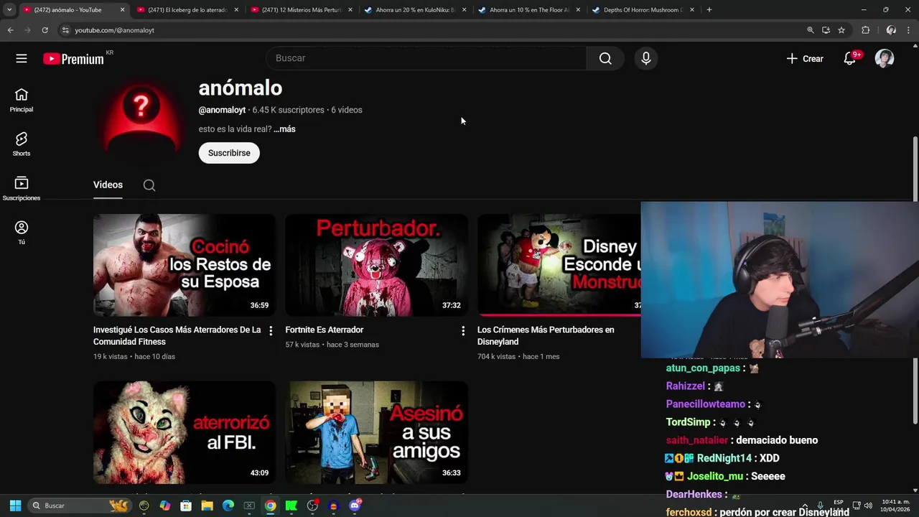Switch to 12 Misterios Más Perturbadores tab
The height and width of the screenshot is (517, 919).
point(302,10)
